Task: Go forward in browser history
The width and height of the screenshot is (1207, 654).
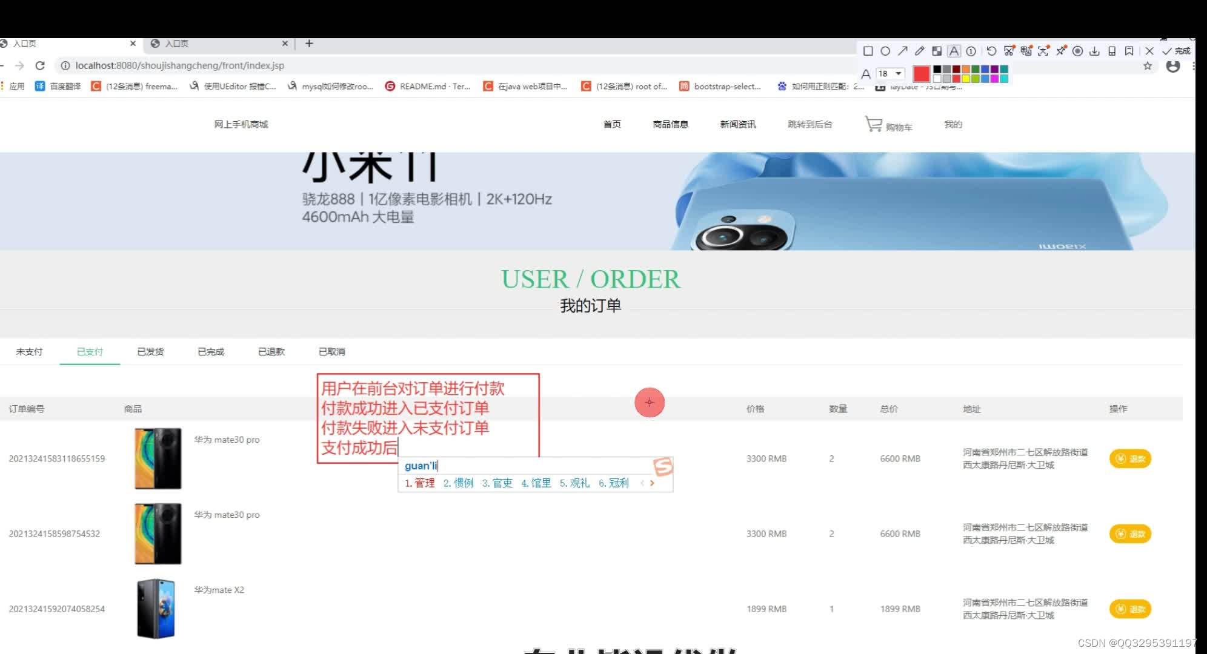Action: tap(20, 65)
